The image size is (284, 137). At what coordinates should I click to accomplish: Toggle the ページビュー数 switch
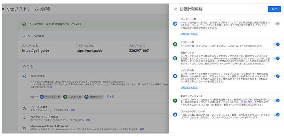click(277, 24)
